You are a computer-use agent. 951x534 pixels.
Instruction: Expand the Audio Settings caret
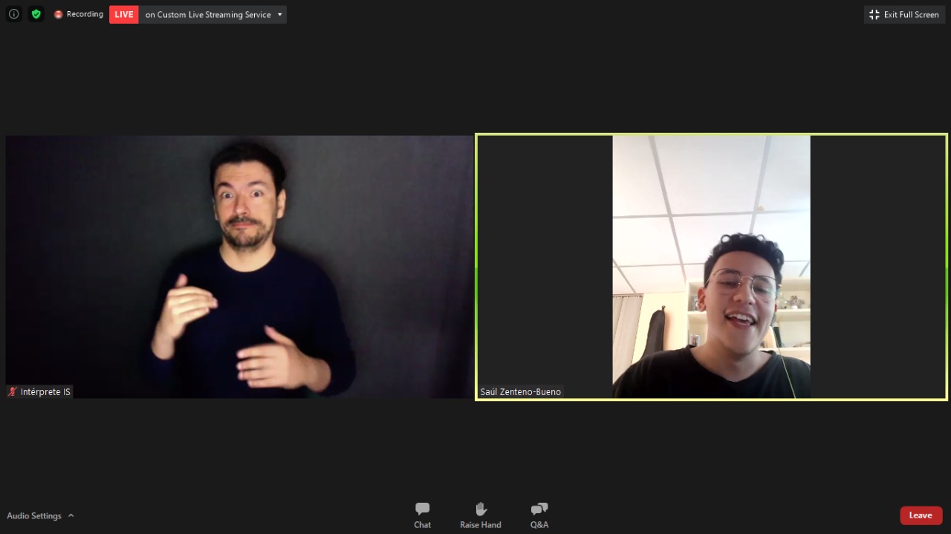[x=71, y=515]
